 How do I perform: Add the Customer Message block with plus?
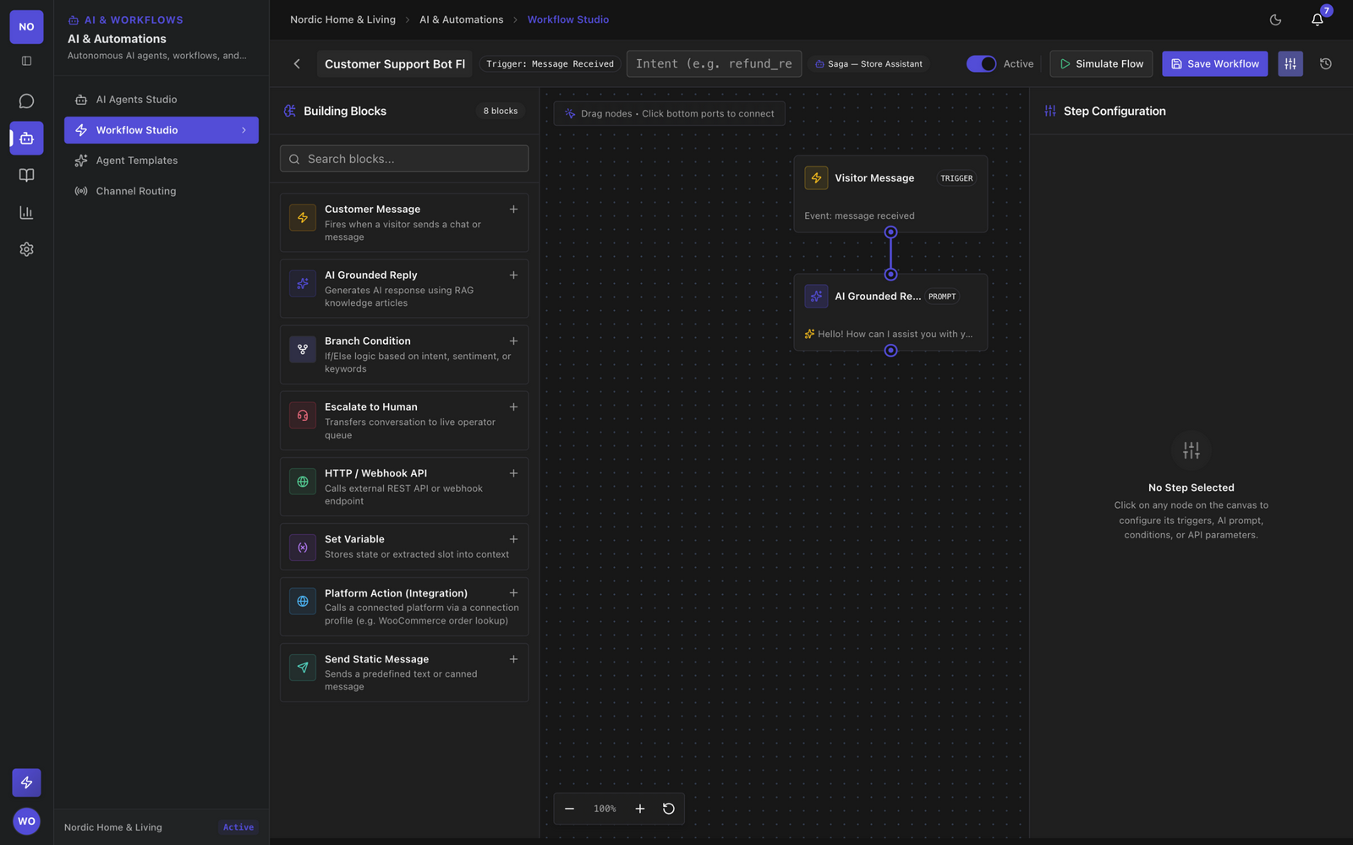point(513,209)
